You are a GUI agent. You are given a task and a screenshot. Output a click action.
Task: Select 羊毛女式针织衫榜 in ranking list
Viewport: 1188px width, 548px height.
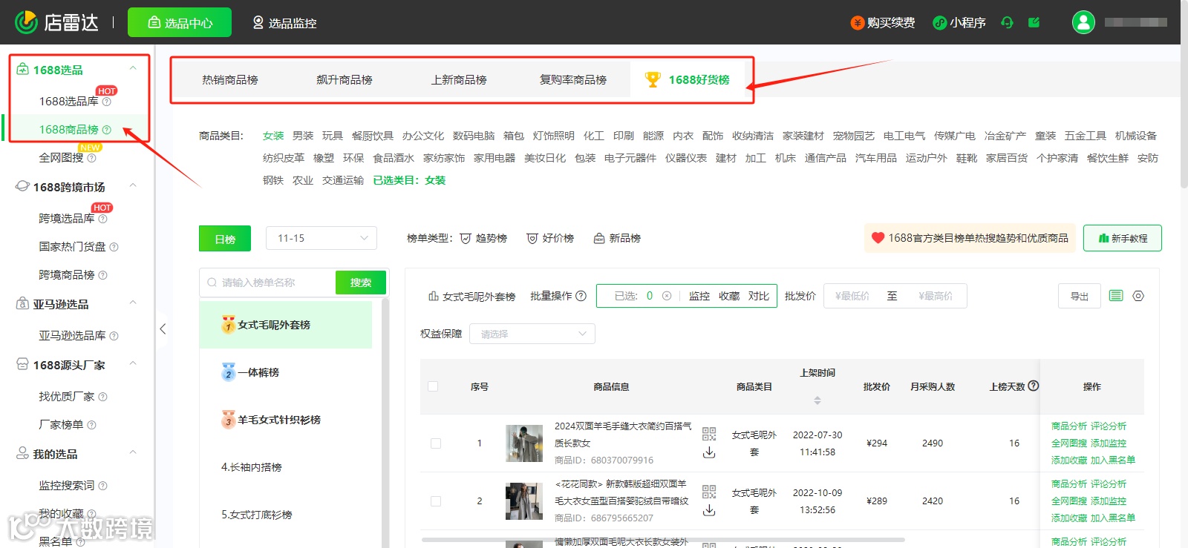285,420
